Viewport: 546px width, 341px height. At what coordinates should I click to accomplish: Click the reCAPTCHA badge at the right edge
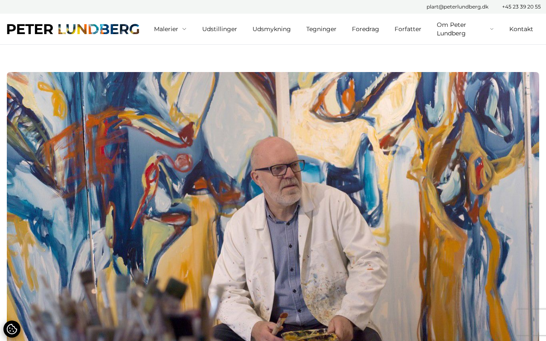[531, 322]
